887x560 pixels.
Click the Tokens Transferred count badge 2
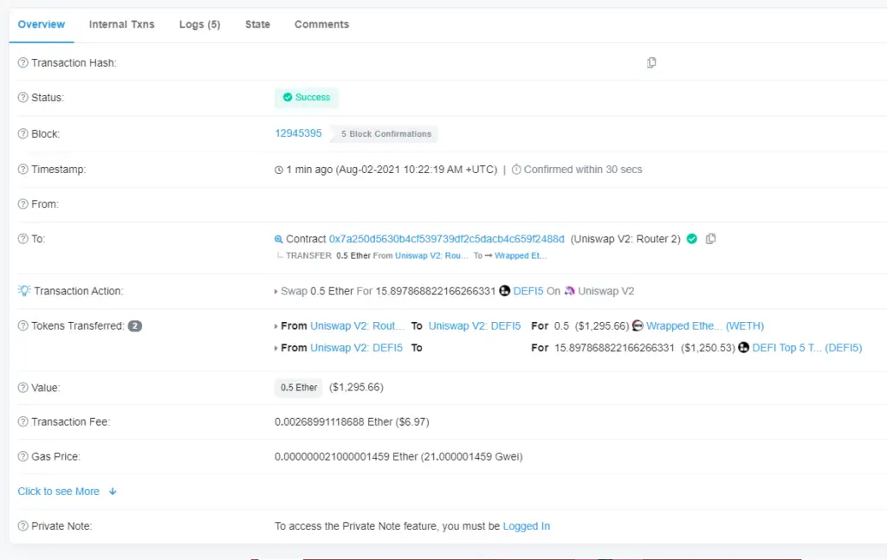pos(134,326)
